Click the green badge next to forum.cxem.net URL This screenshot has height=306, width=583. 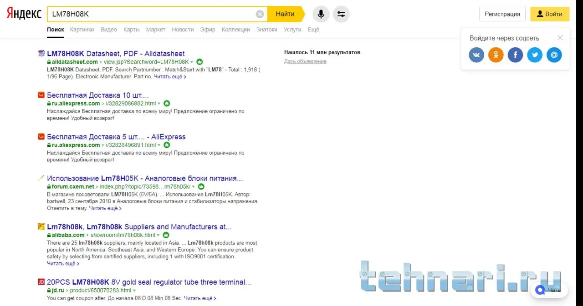[201, 186]
